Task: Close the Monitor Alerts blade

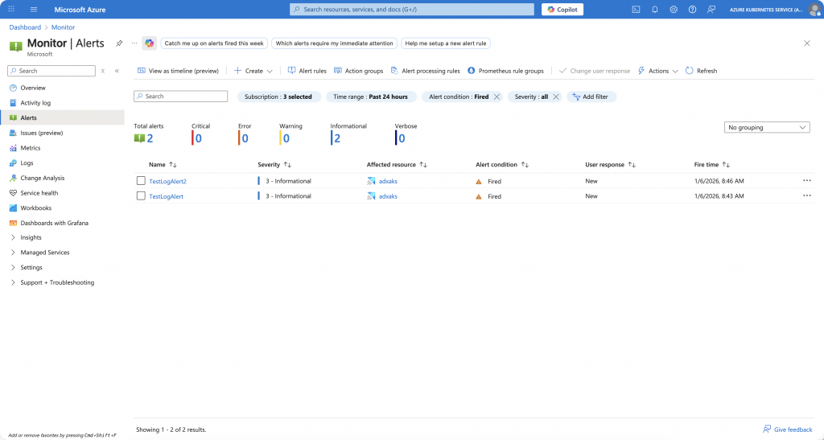Action: (807, 43)
